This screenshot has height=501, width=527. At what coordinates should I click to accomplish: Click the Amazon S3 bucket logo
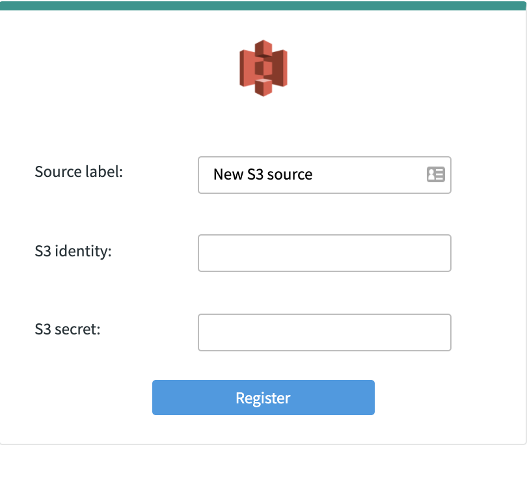(x=263, y=68)
